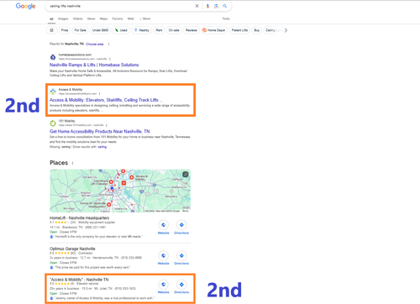Switch to the Forums tab
Screen dimensions: 420x304
pos(118,18)
